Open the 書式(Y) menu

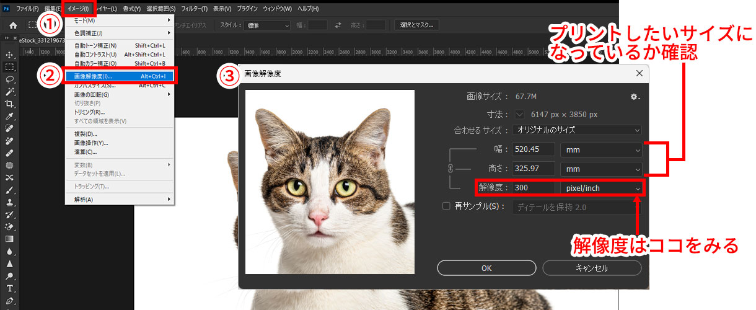tap(131, 9)
